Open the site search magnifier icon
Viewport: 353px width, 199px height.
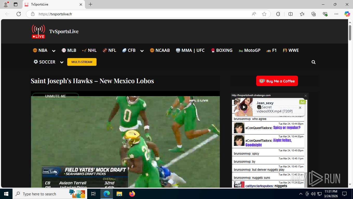[314, 62]
